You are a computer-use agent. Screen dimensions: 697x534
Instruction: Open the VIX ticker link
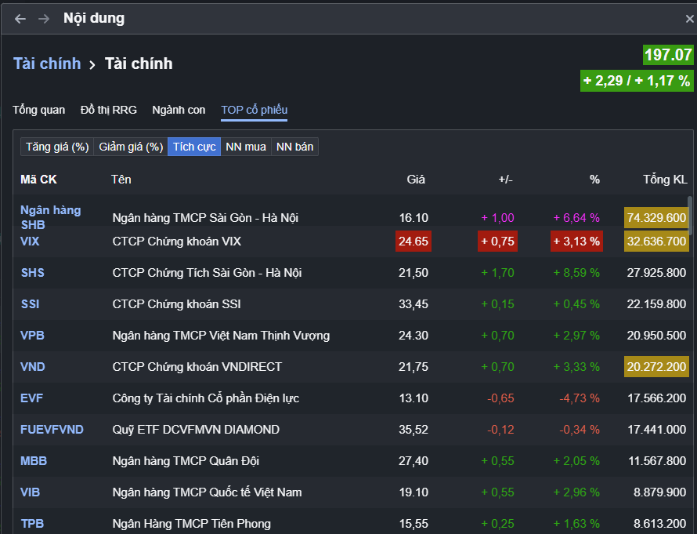pyautogui.click(x=30, y=242)
